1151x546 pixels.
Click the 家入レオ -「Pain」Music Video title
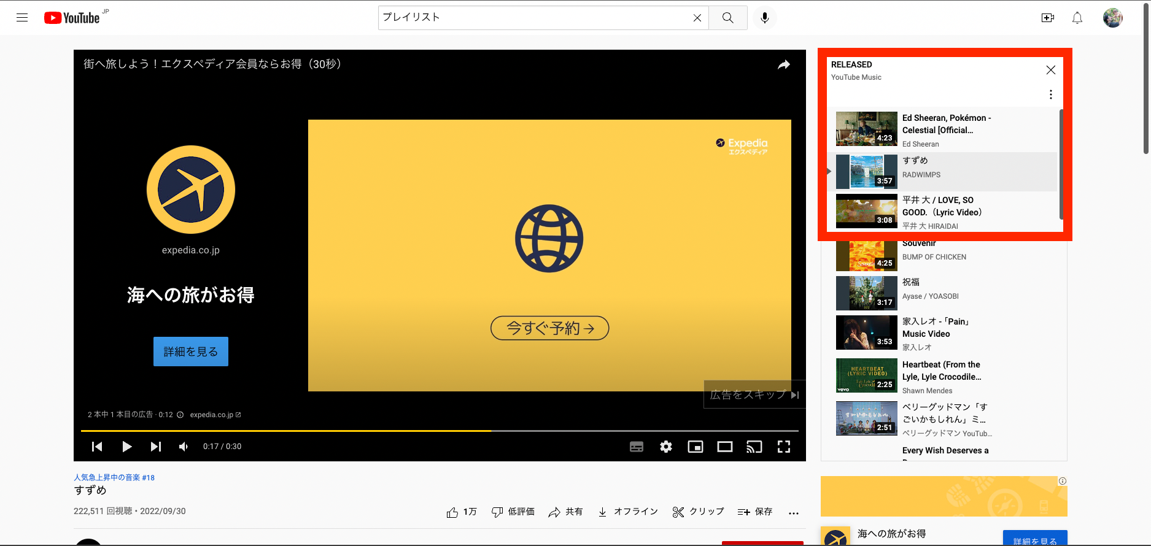(936, 328)
